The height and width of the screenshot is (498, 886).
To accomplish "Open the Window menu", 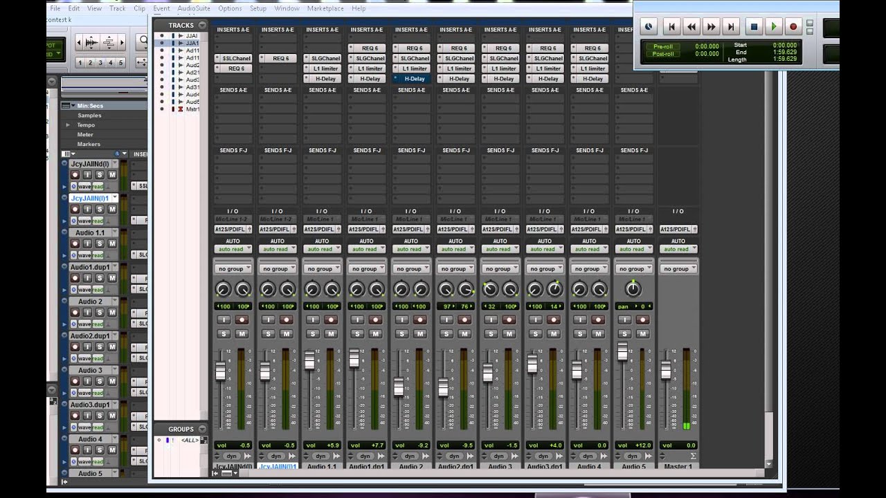I will tap(287, 8).
